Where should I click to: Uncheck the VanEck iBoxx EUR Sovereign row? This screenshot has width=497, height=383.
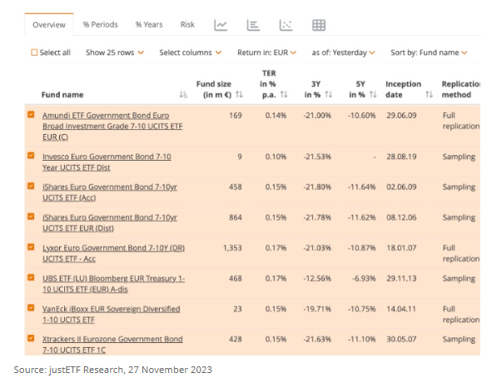[31, 307]
